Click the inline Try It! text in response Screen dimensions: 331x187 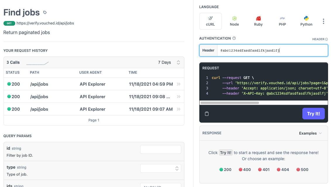tap(226, 153)
